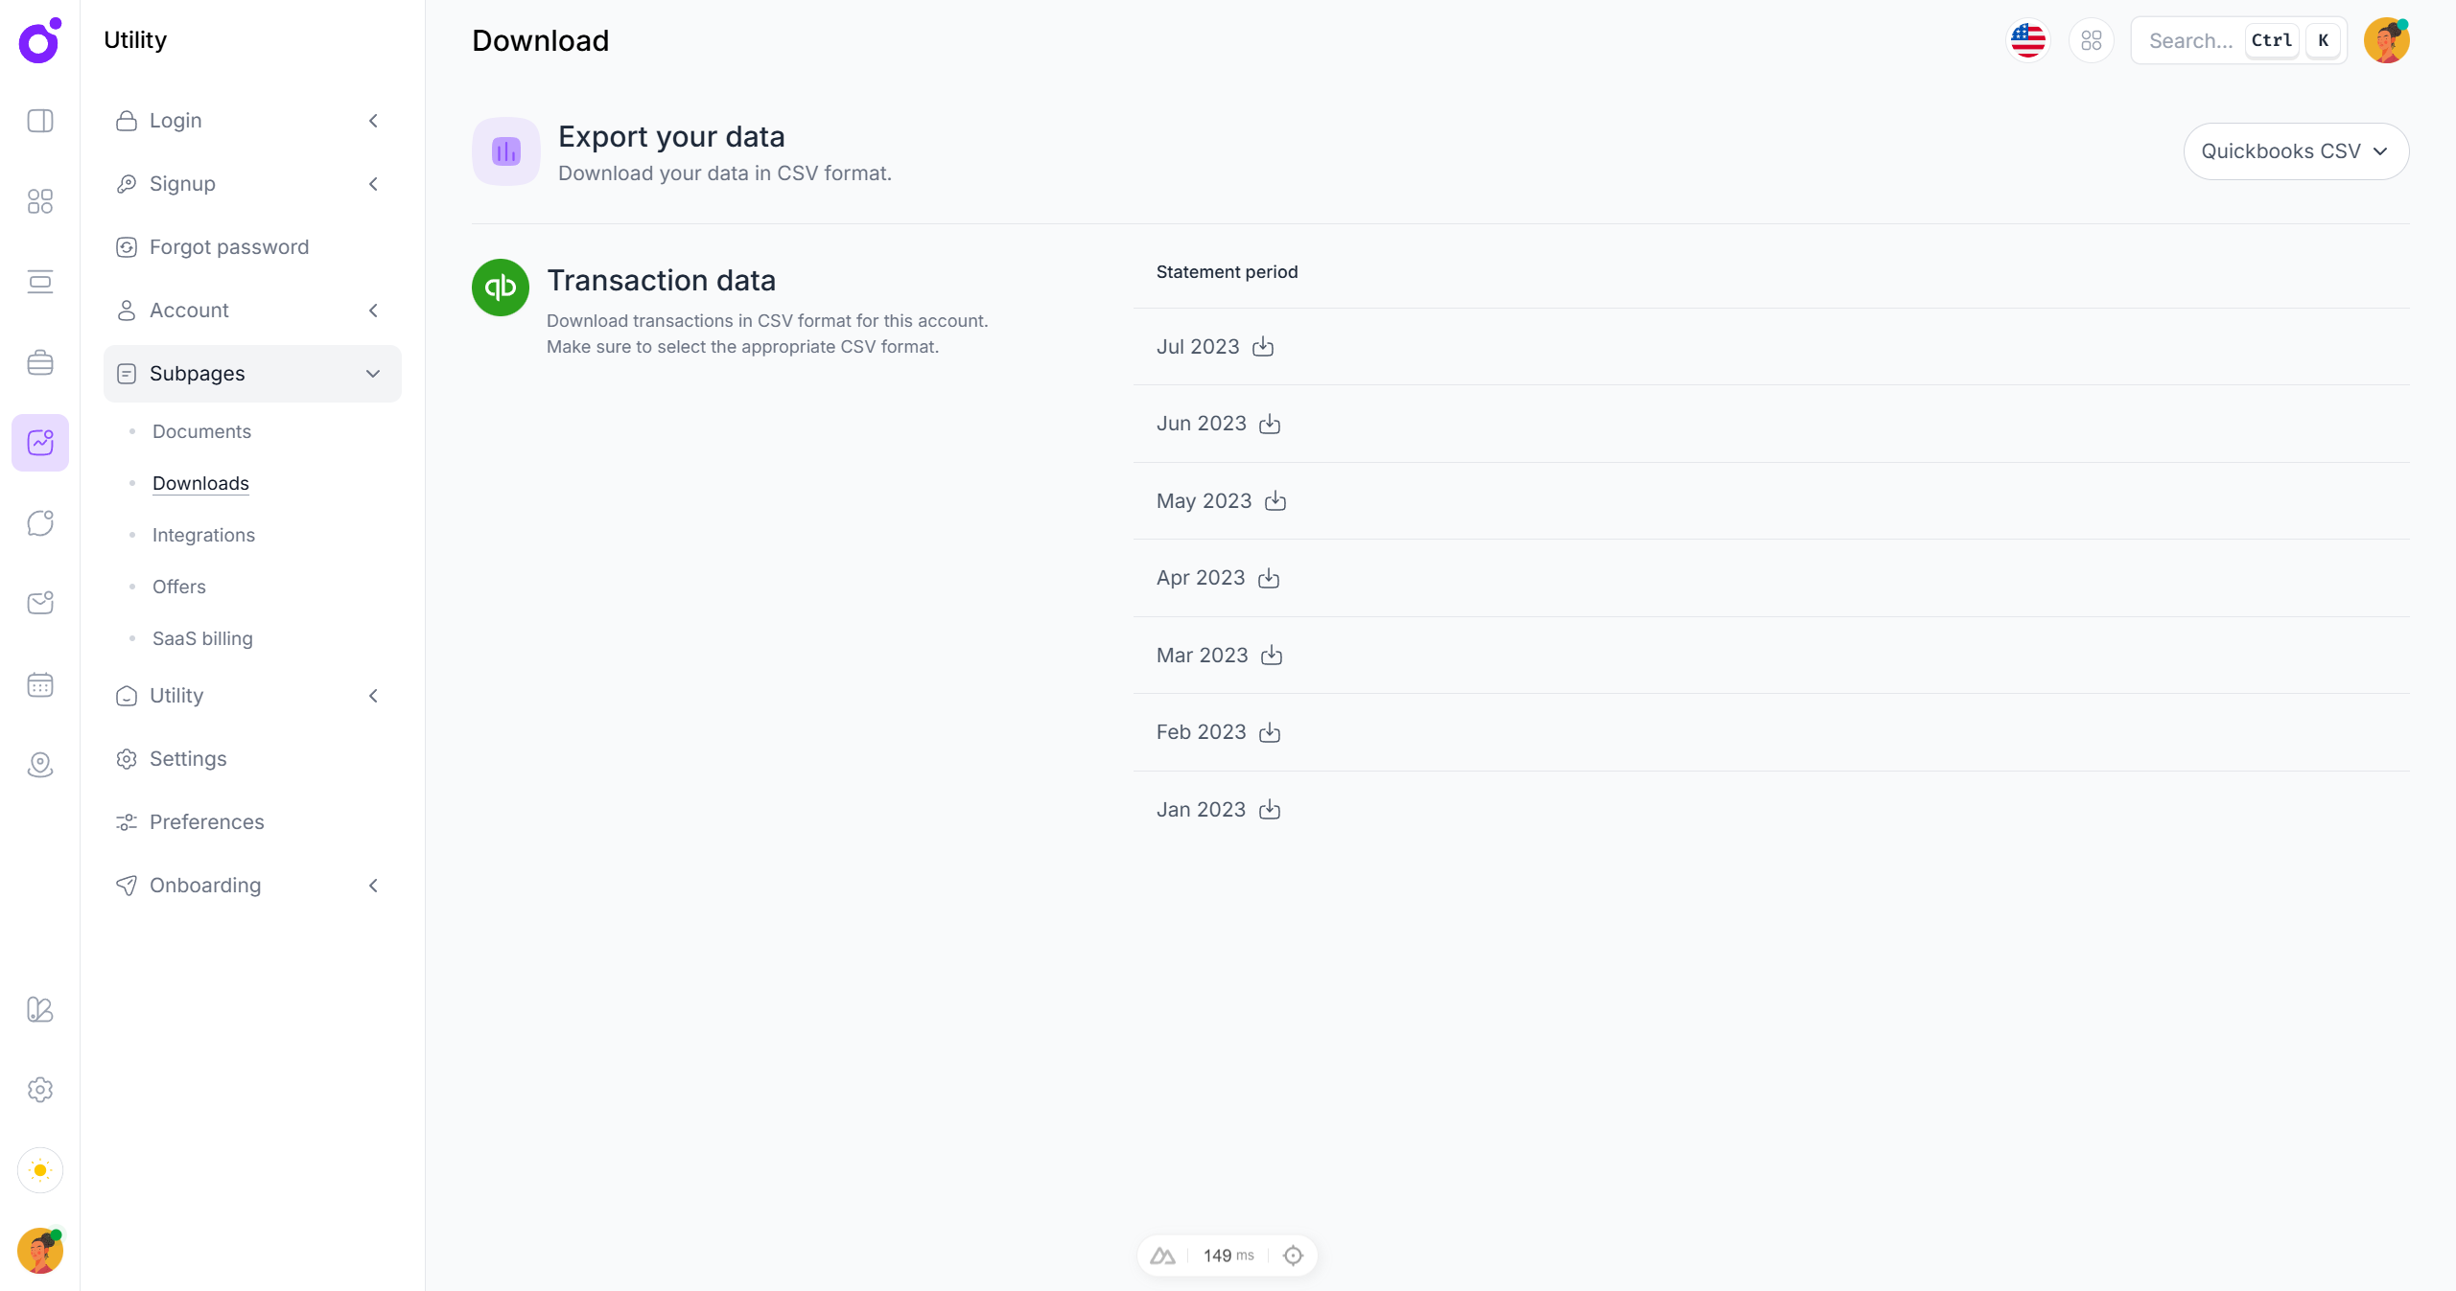Image resolution: width=2456 pixels, height=1291 pixels.
Task: Expand the Onboarding menu item
Action: (x=373, y=886)
